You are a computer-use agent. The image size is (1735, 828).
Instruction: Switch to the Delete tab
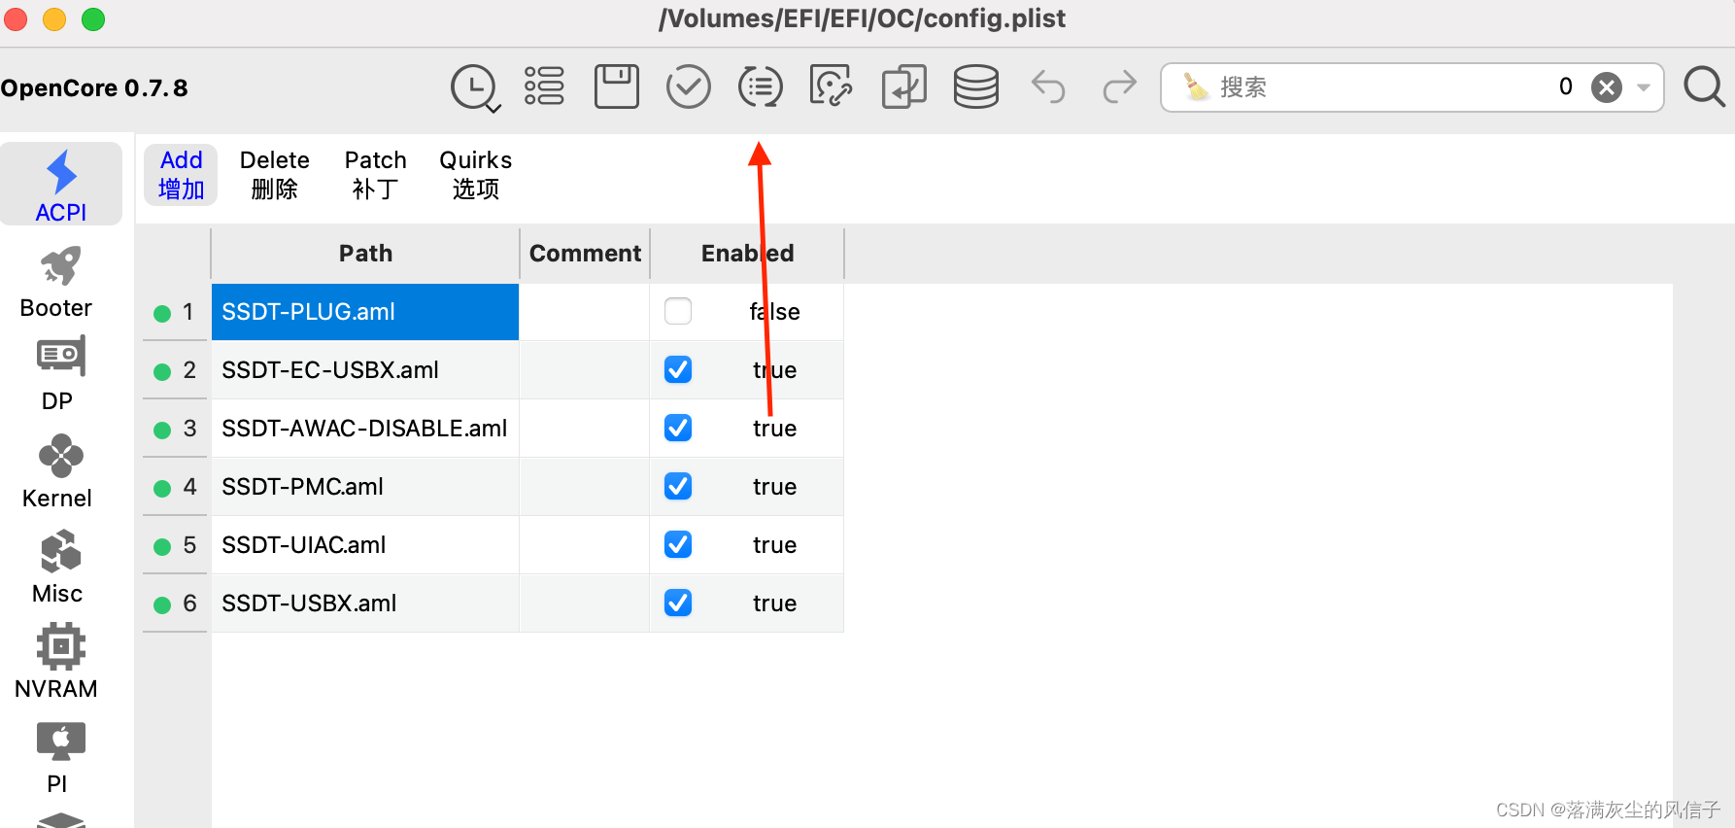[x=275, y=175]
